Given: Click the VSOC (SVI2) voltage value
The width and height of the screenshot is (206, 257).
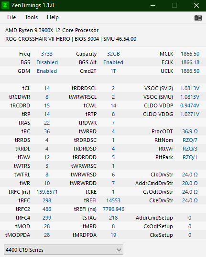Looking at the screenshot, I should point(190,88).
